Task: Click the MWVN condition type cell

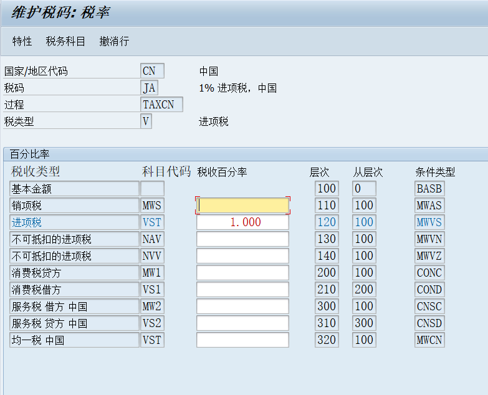Action: tap(429, 239)
